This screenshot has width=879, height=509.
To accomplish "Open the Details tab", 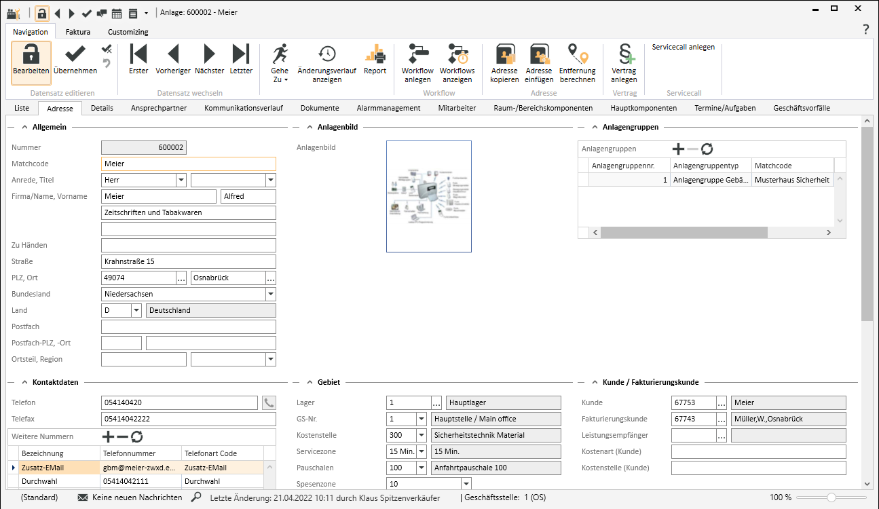I will coord(102,108).
